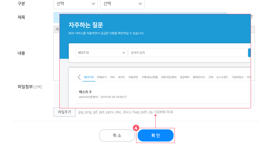The image size is (274, 149).
Task: Open the 이용관련 tab
Action: pos(133,77)
